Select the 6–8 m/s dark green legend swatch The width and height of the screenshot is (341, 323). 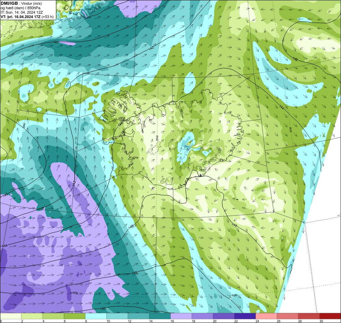75,316
